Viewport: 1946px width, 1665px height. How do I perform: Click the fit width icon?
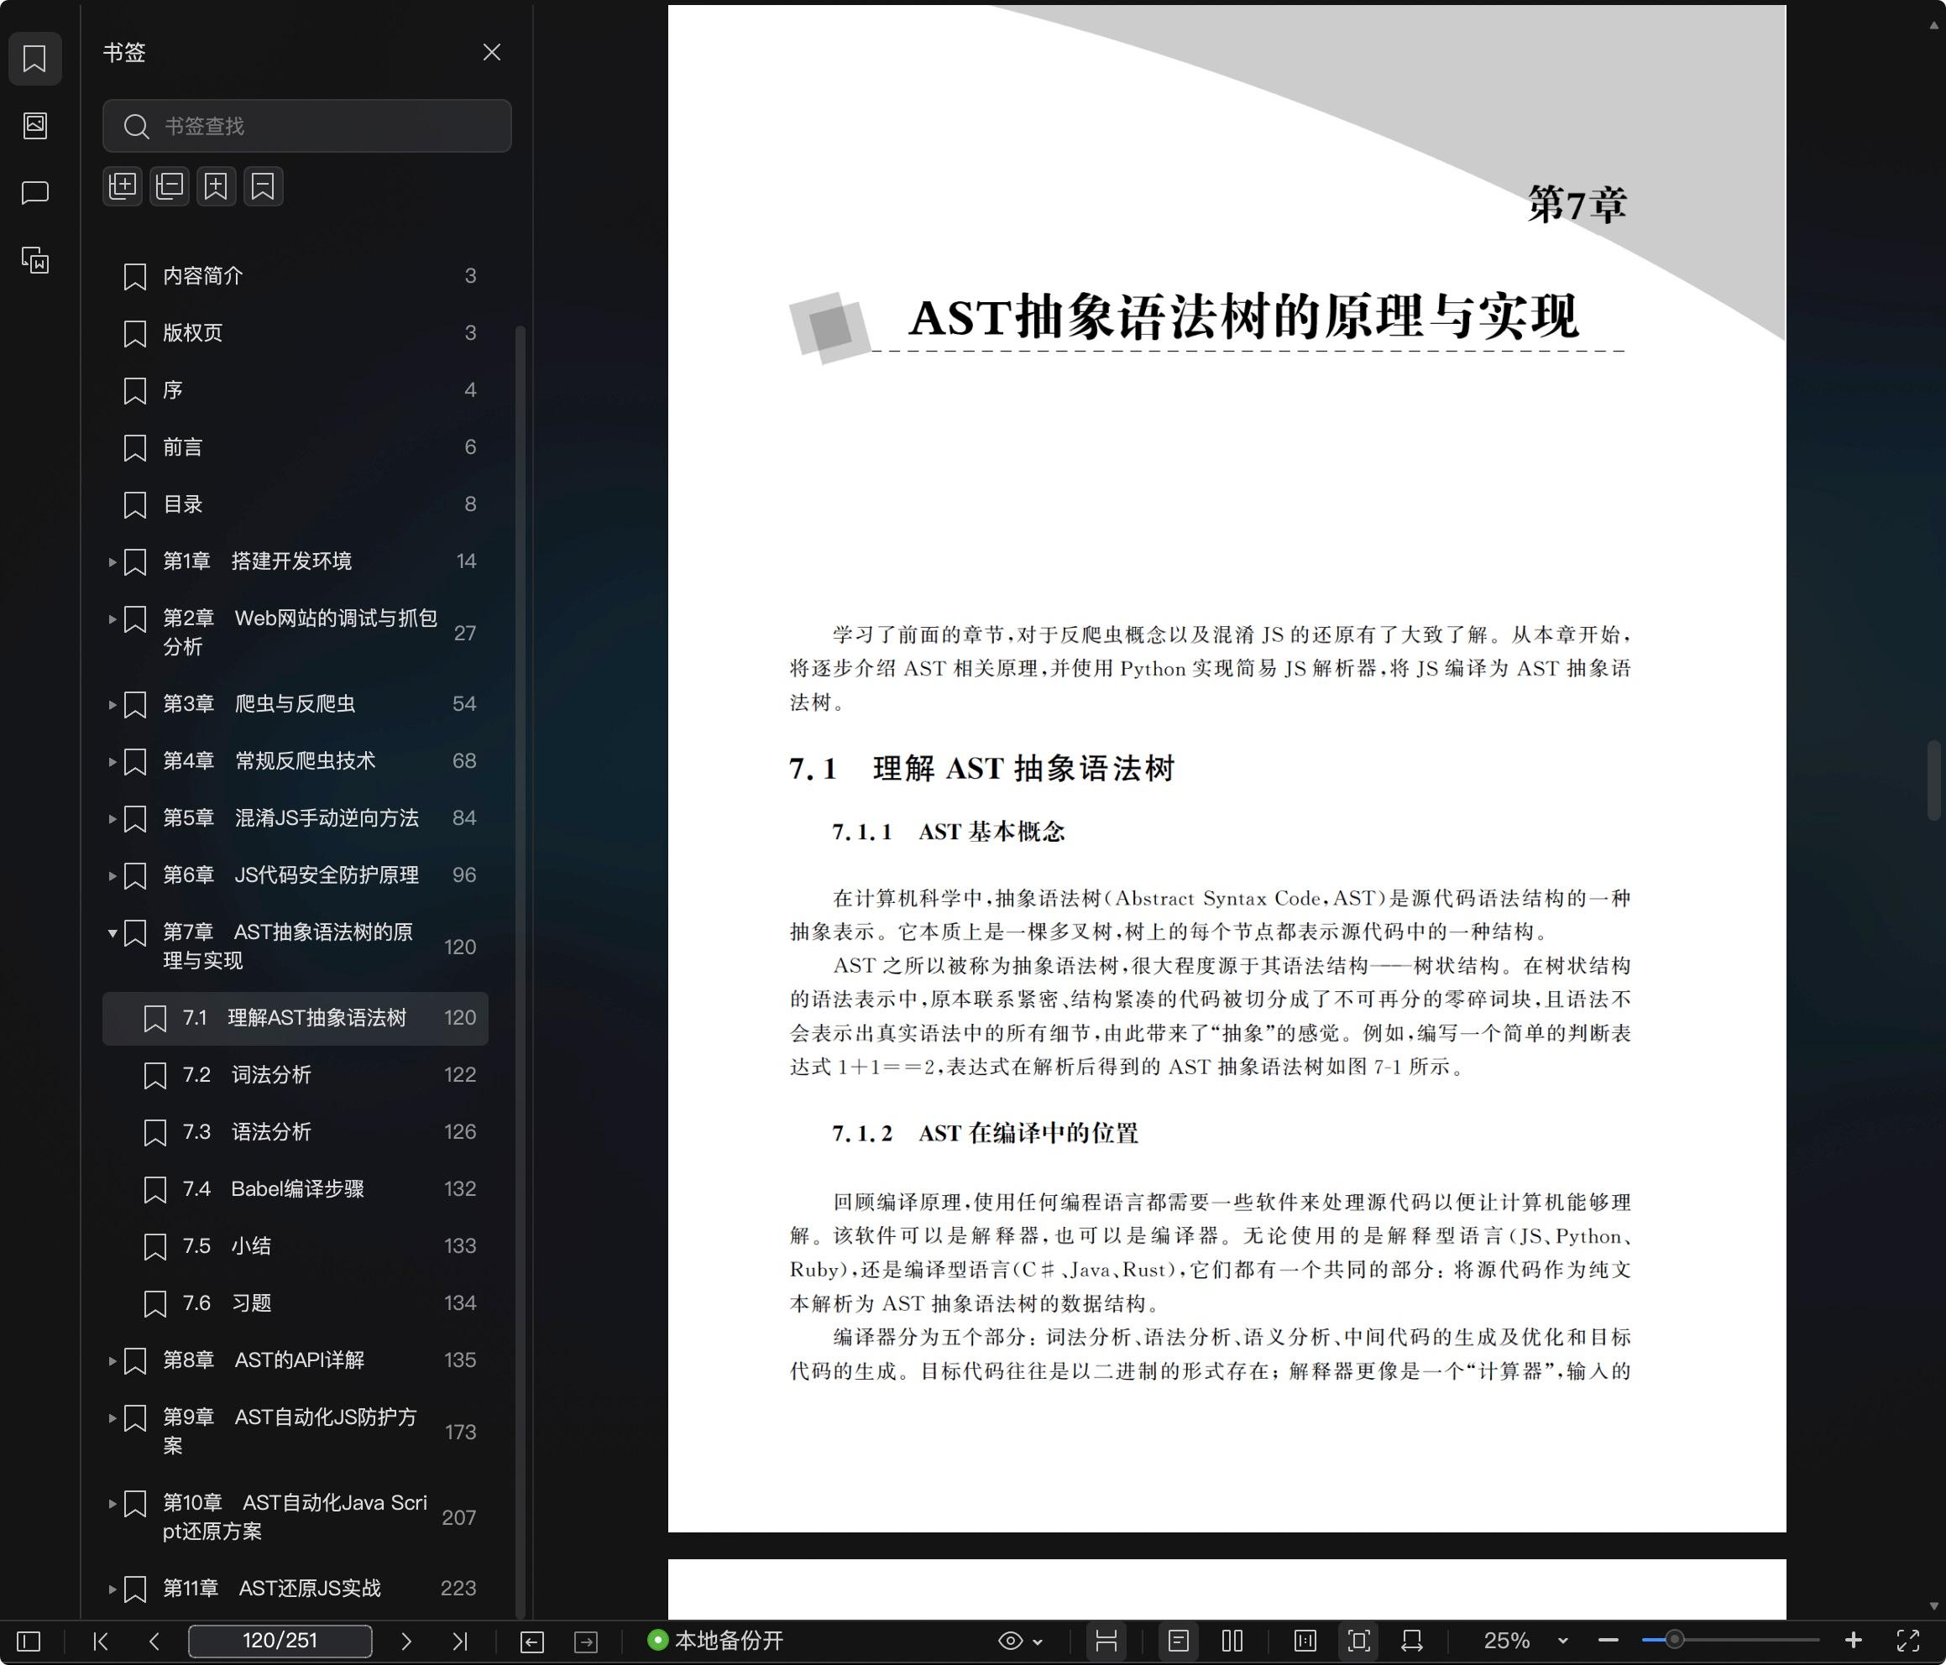click(x=1411, y=1641)
